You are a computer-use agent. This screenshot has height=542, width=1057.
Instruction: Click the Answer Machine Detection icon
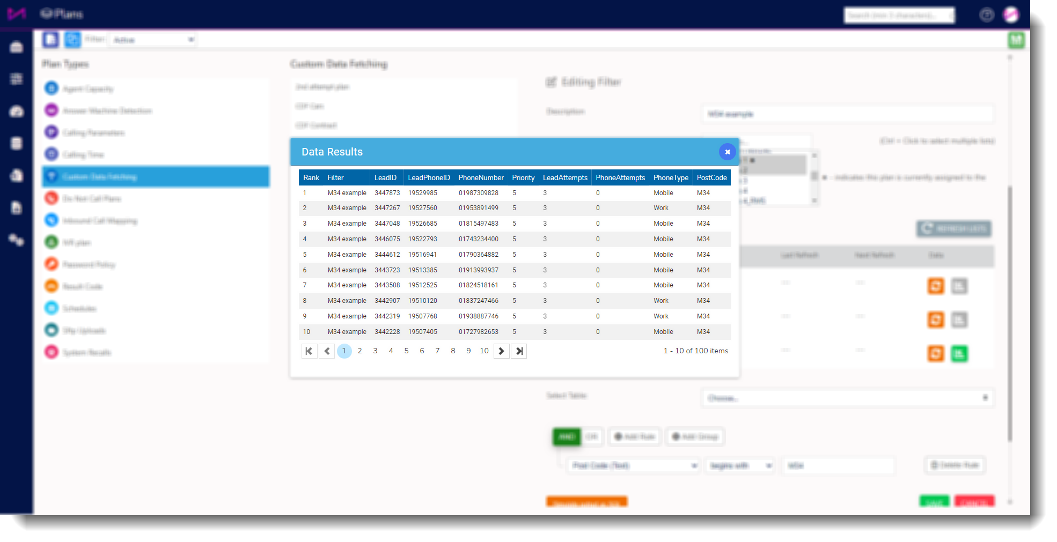tap(52, 110)
